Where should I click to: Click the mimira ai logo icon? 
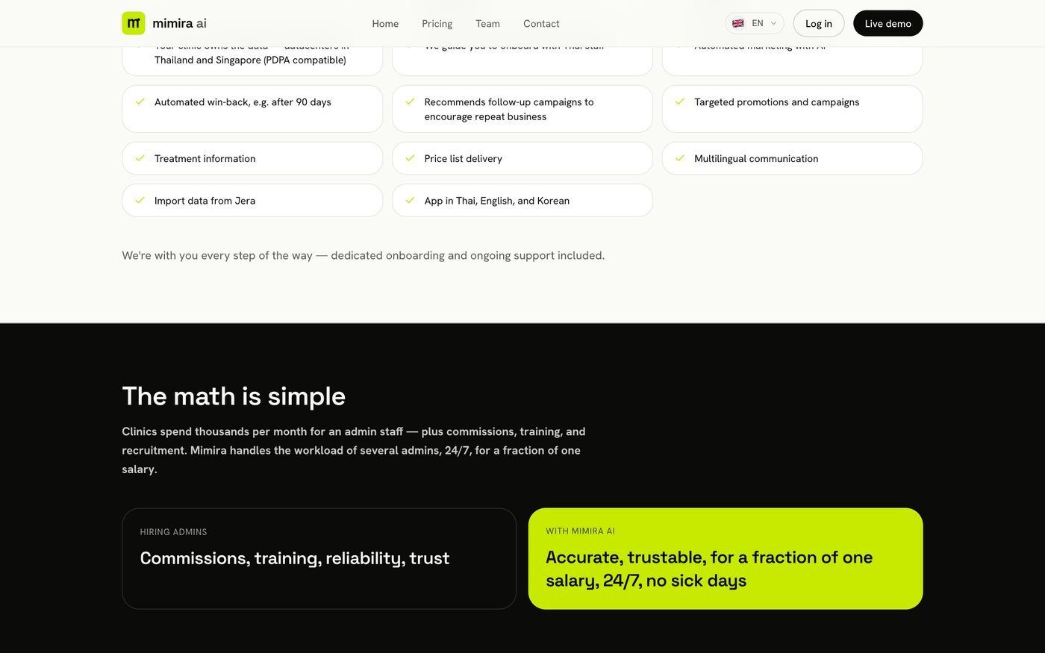(134, 23)
